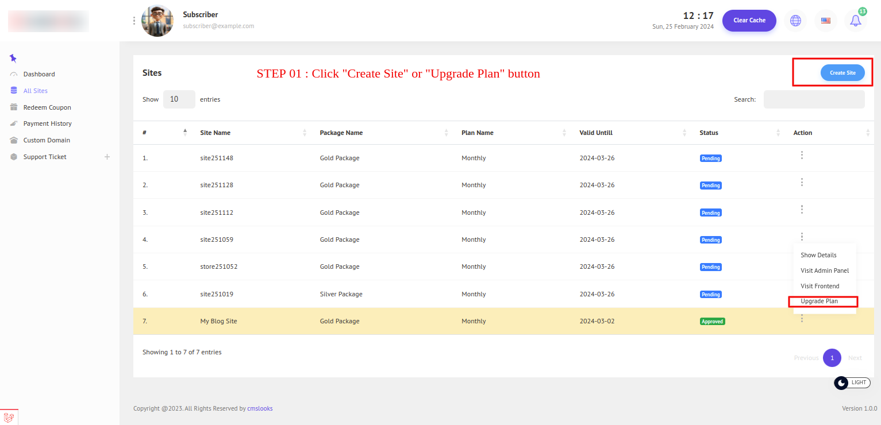Click the Laravel debug icon at bottom-left
This screenshot has height=425, width=881.
click(9, 417)
